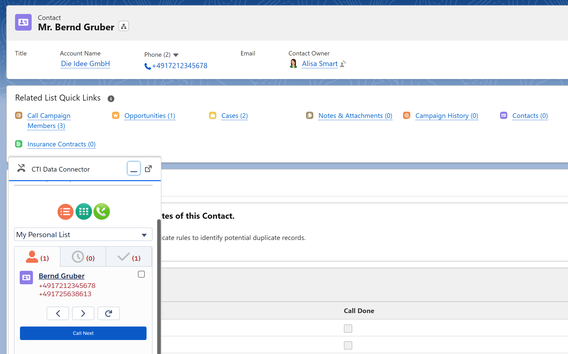Open the teal dial pad button
This screenshot has height=354, width=568.
click(x=84, y=211)
